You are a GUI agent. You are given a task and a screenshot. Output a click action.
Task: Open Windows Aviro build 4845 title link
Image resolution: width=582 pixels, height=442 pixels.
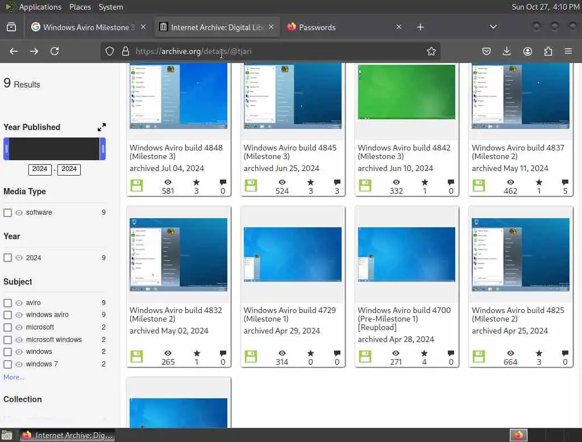coord(290,152)
